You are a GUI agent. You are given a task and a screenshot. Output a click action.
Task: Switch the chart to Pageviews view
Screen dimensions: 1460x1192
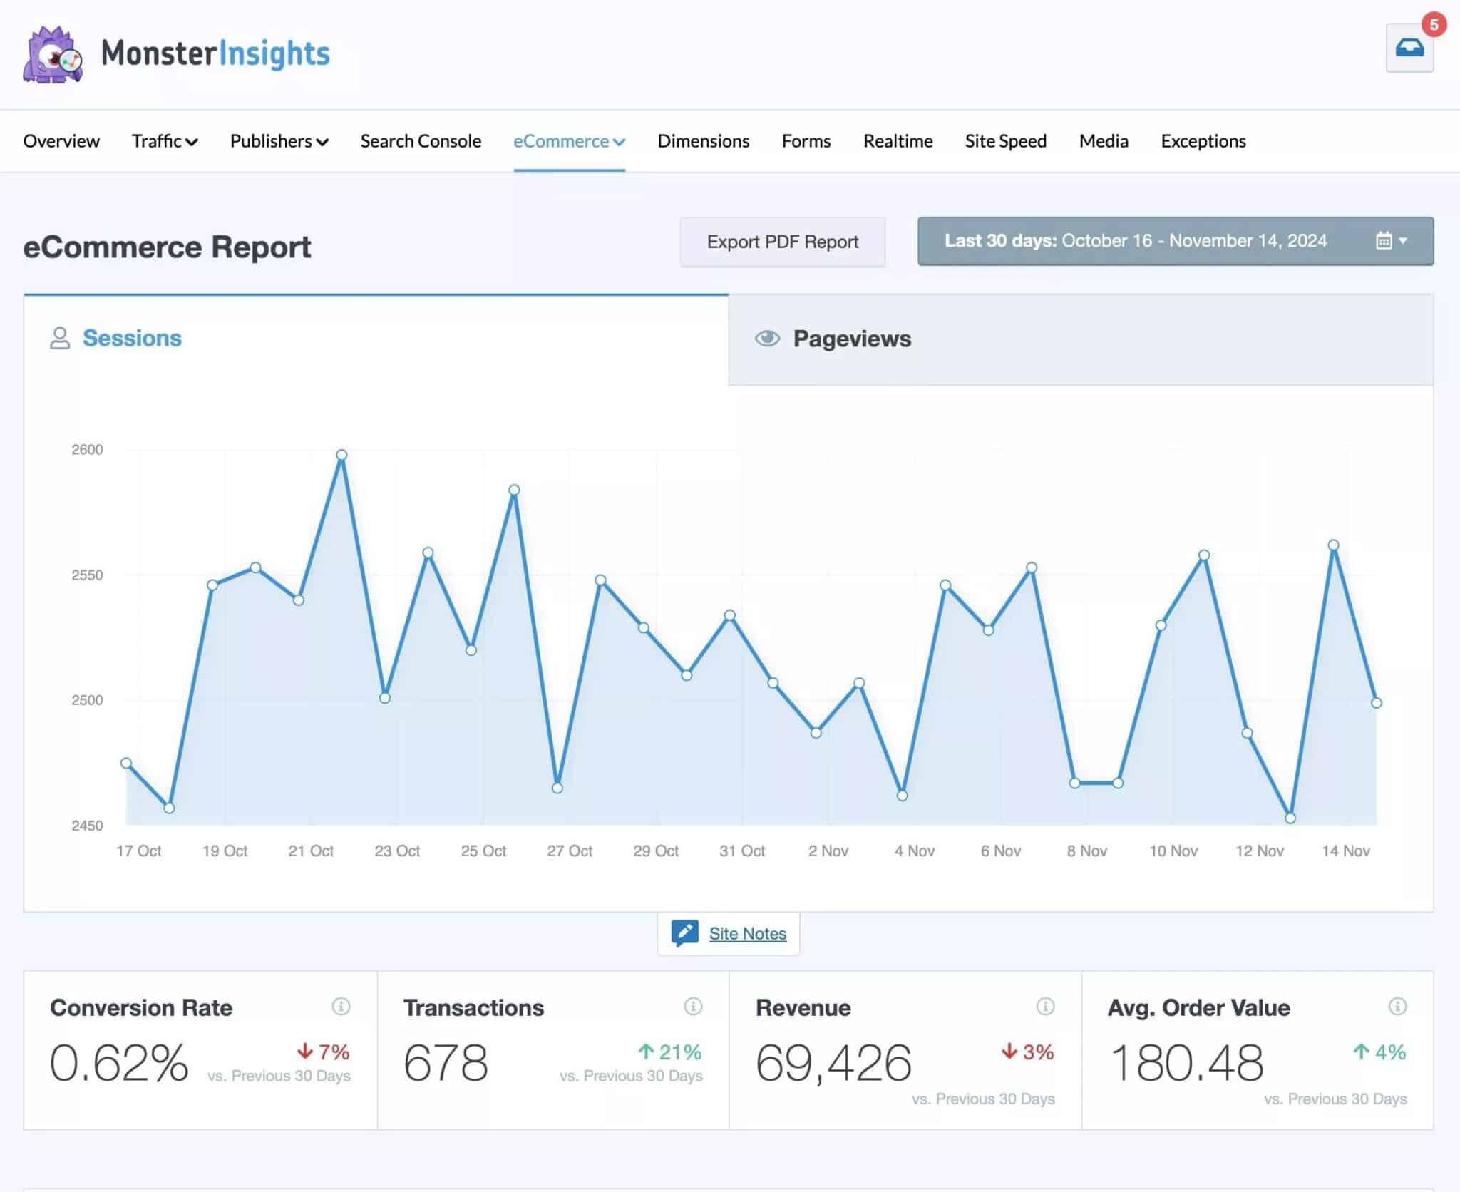pyautogui.click(x=853, y=339)
